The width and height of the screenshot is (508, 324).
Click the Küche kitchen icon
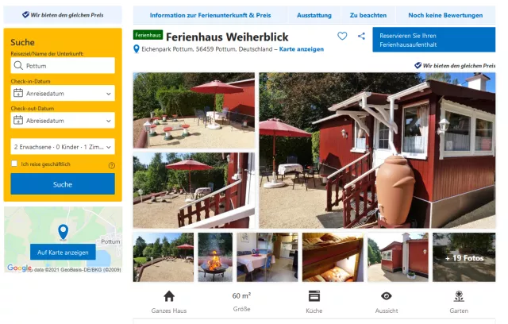(x=314, y=296)
